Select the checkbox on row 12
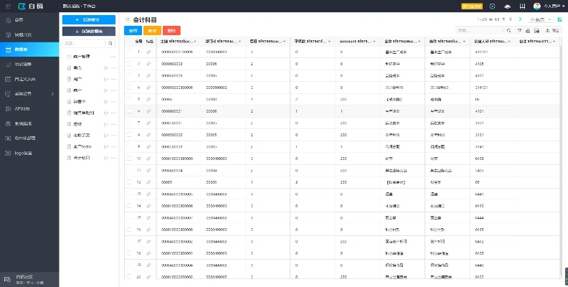The image size is (568, 287). pos(129,182)
